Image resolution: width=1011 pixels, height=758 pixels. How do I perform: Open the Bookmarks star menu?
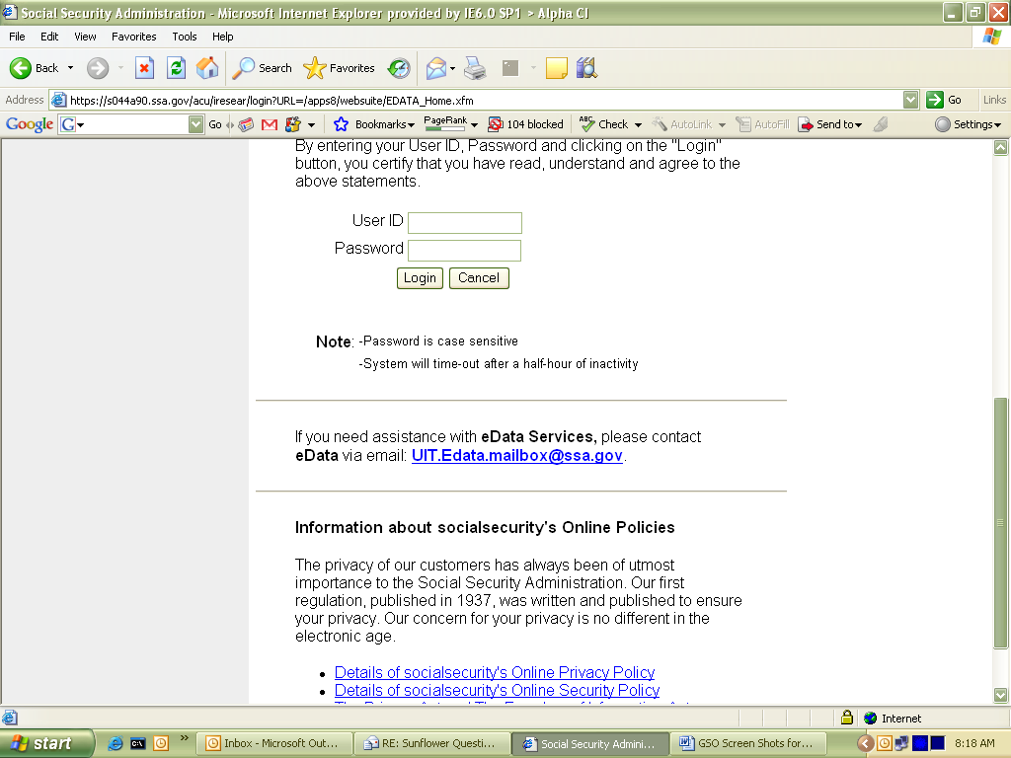(373, 124)
